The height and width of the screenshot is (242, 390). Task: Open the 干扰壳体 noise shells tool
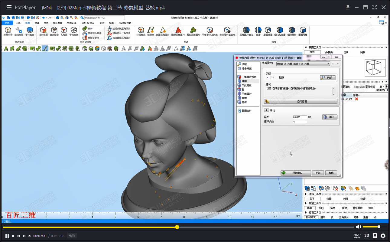point(74,31)
